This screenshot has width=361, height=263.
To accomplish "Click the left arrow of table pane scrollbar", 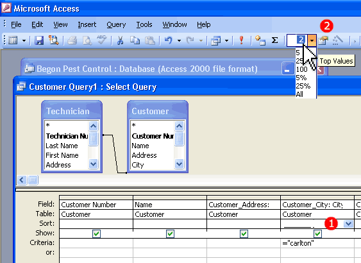I will (x=22, y=180).
